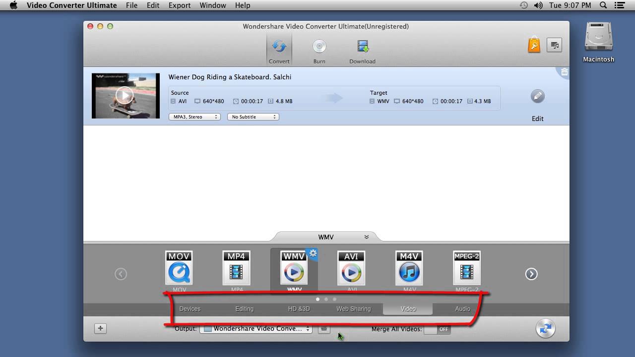Toggle Merge All Videos switch

click(x=437, y=329)
